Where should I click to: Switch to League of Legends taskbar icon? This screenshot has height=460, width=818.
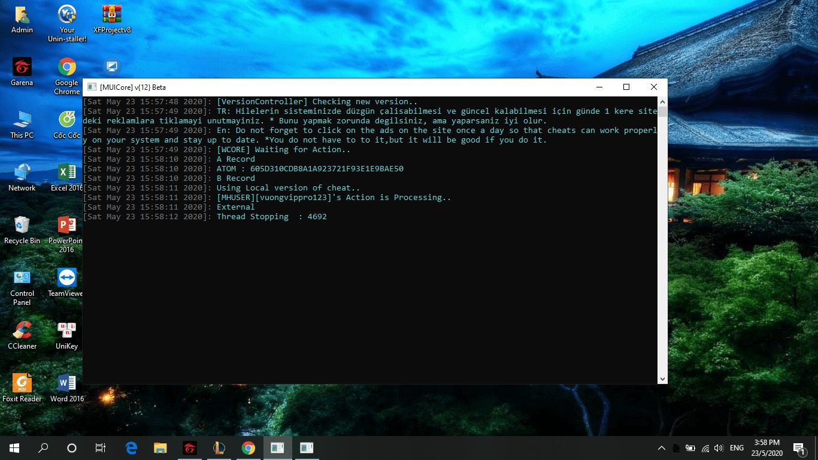click(x=219, y=448)
